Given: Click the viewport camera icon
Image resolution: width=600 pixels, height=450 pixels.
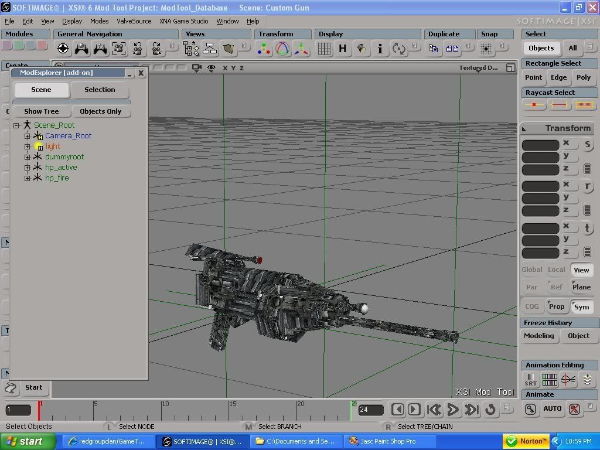Looking at the screenshot, I should click(x=197, y=68).
